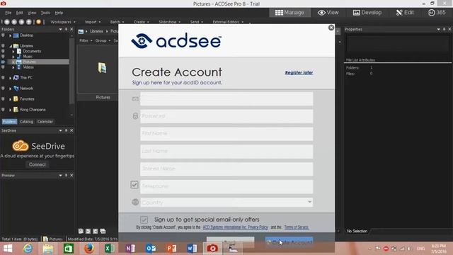This screenshot has height=255, width=453.
Task: Close the Preview panel
Action: 71,175
